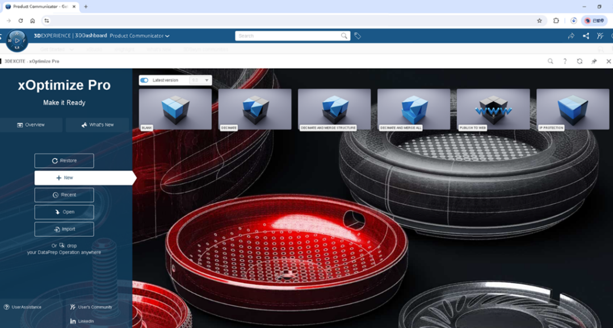The image size is (613, 328).
Task: Choose the IP Protection template
Action: click(x=573, y=109)
